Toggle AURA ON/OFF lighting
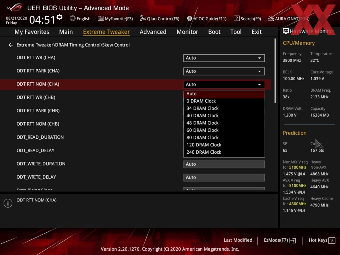This screenshot has height=255, width=340. coord(288,18)
